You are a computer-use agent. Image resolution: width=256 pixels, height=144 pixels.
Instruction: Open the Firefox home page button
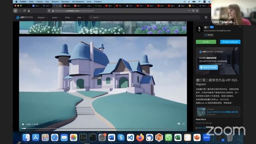[29, 11]
